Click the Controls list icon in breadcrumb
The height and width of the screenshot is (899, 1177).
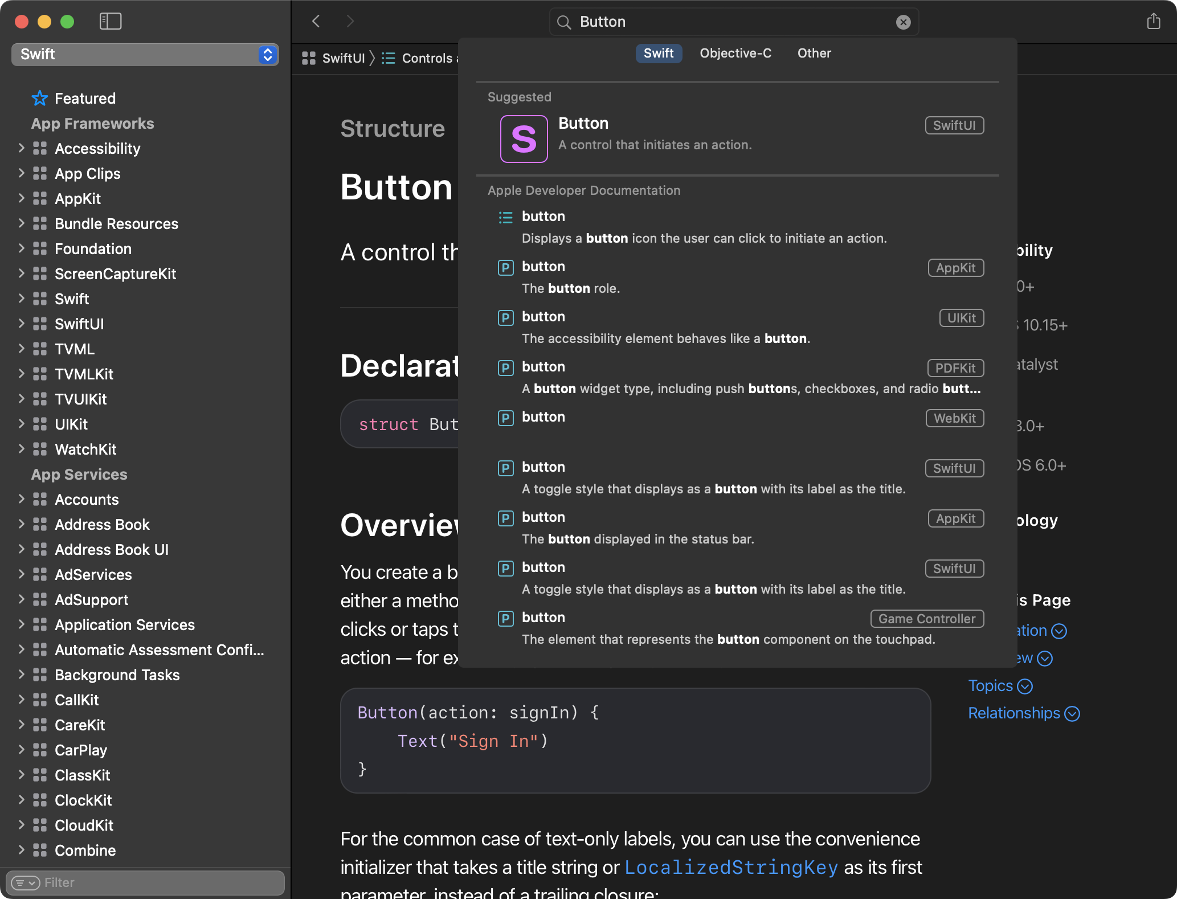(x=389, y=58)
